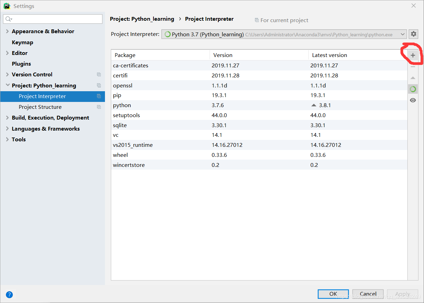This screenshot has height=303, width=424.
Task: Select the wincertstore package row
Action: (x=259, y=165)
